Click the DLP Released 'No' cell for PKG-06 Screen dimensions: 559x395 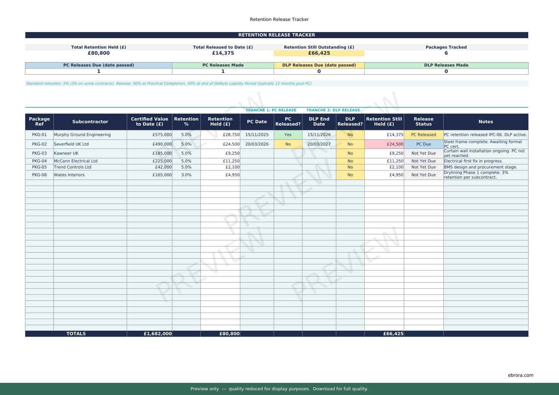350,175
